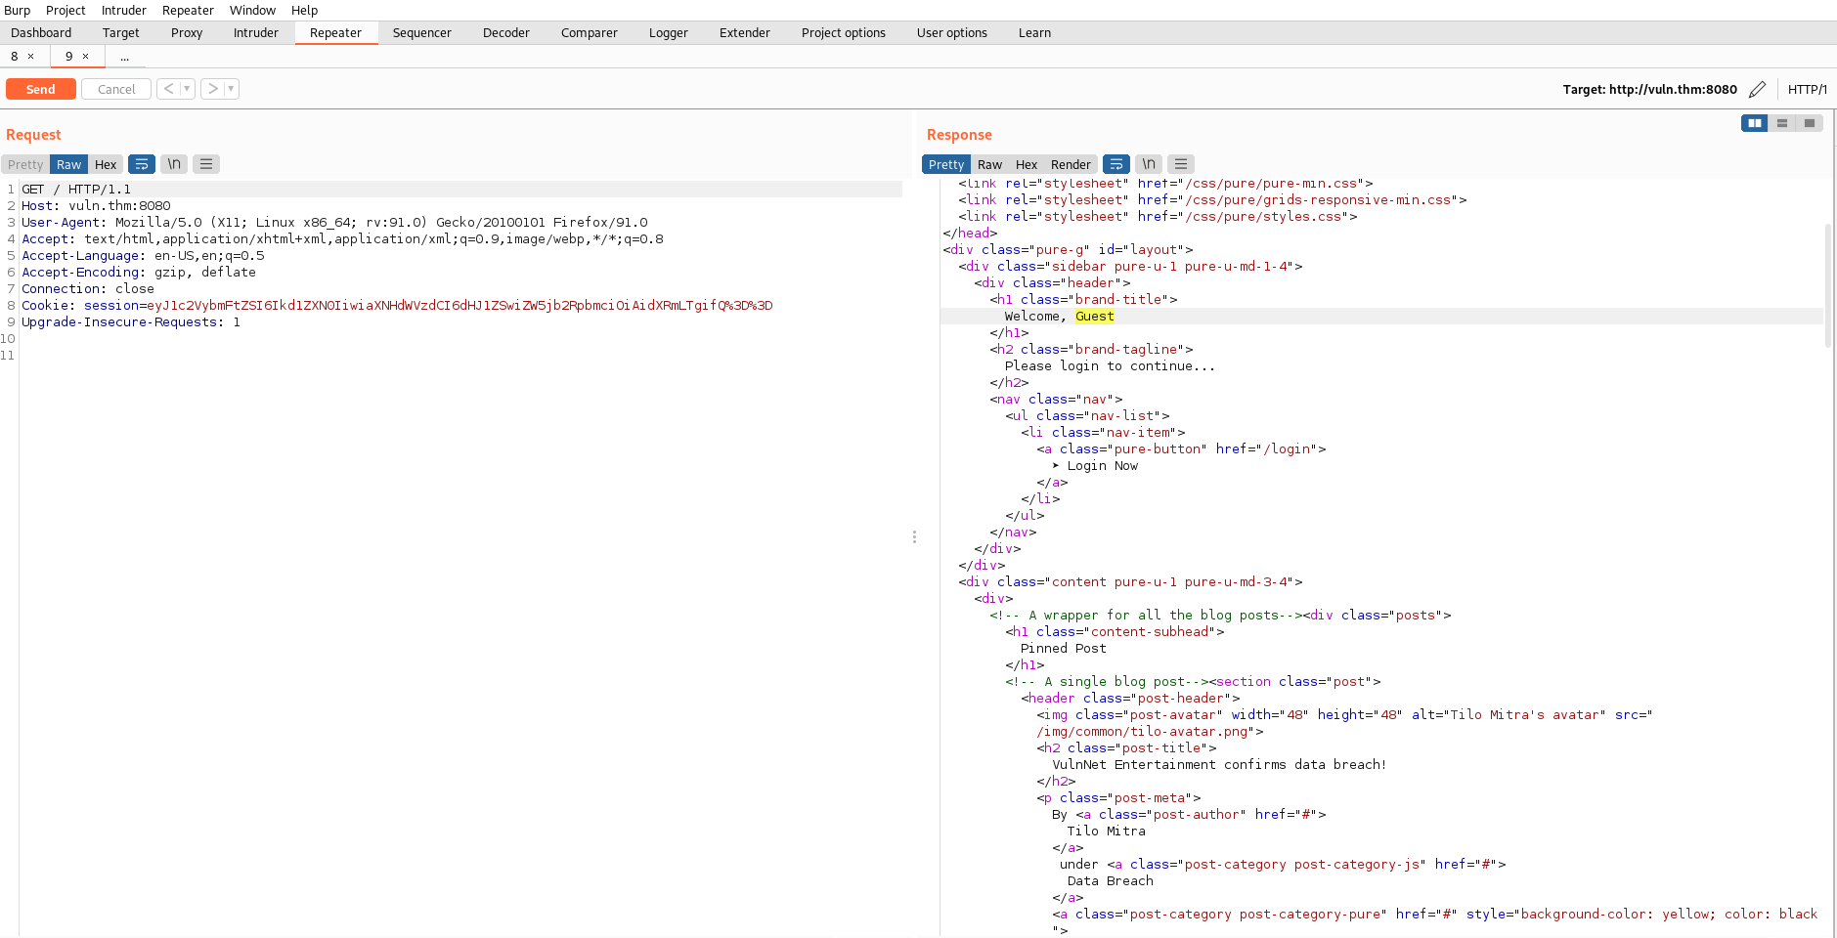The height and width of the screenshot is (938, 1837).
Task: Toggle non-printable characters in the Request pane
Action: click(x=174, y=164)
